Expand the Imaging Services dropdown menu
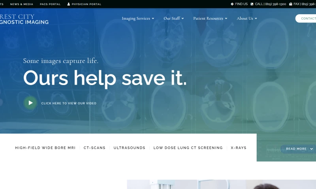This screenshot has width=316, height=189. point(138,19)
